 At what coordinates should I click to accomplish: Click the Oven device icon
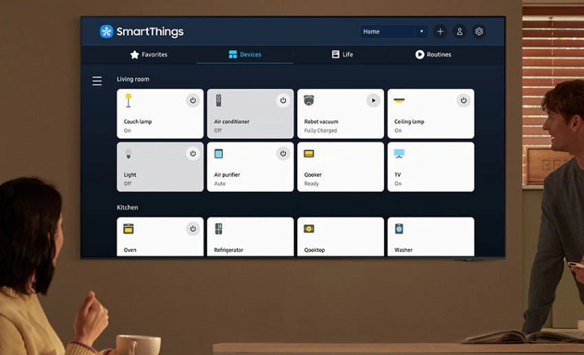coord(129,228)
